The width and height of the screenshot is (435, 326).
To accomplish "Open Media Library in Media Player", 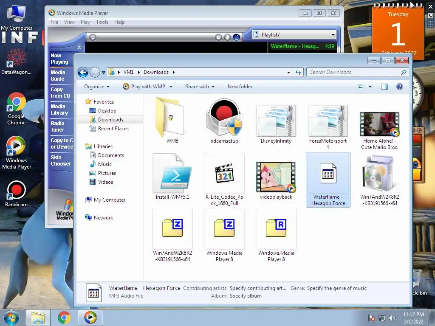I will 59,110.
